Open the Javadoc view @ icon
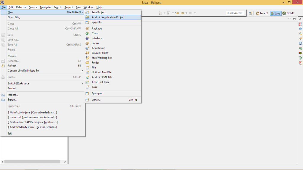This screenshot has height=170, width=303. click(x=300, y=29)
